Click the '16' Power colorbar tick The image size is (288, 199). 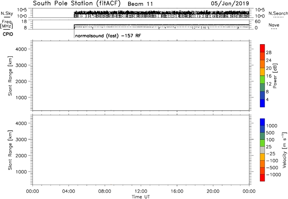[269, 76]
